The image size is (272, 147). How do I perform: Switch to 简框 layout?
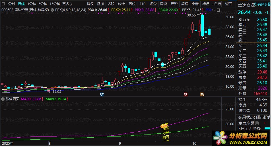click(x=185, y=4)
